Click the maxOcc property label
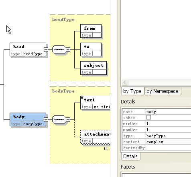 130,130
